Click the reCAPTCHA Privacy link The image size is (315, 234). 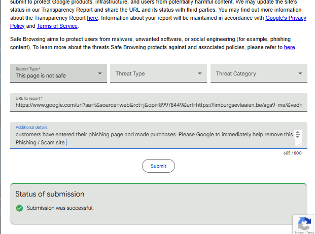click(x=299, y=232)
